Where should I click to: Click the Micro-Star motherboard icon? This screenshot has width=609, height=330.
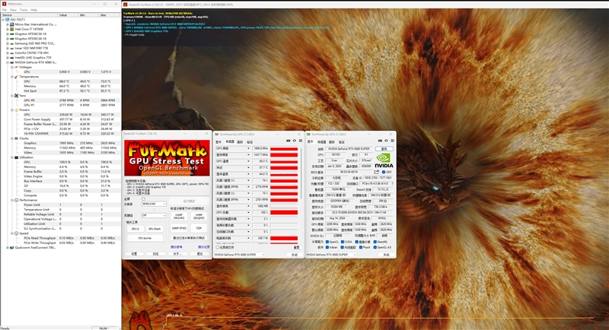click(x=11, y=24)
